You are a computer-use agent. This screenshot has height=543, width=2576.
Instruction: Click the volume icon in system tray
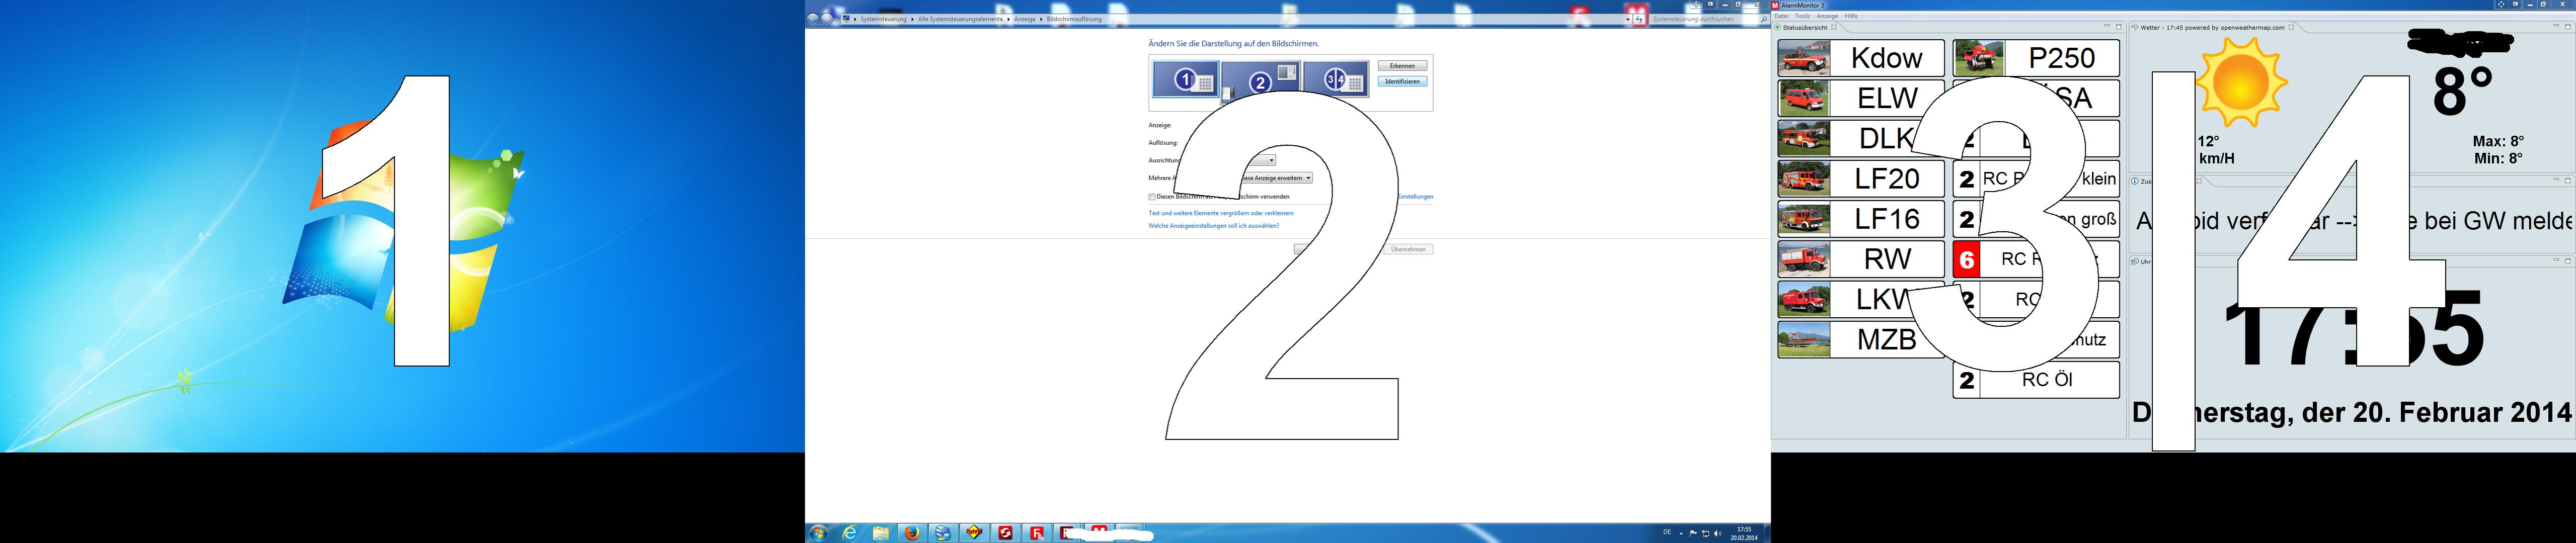coord(1717,533)
